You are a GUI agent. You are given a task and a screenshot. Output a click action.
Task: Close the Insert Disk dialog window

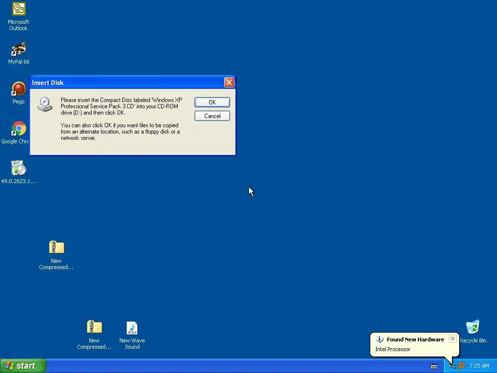[x=229, y=83]
